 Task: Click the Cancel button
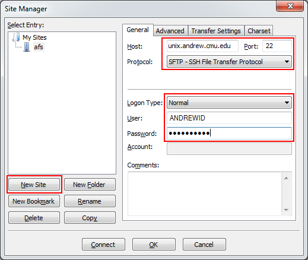[x=204, y=245]
